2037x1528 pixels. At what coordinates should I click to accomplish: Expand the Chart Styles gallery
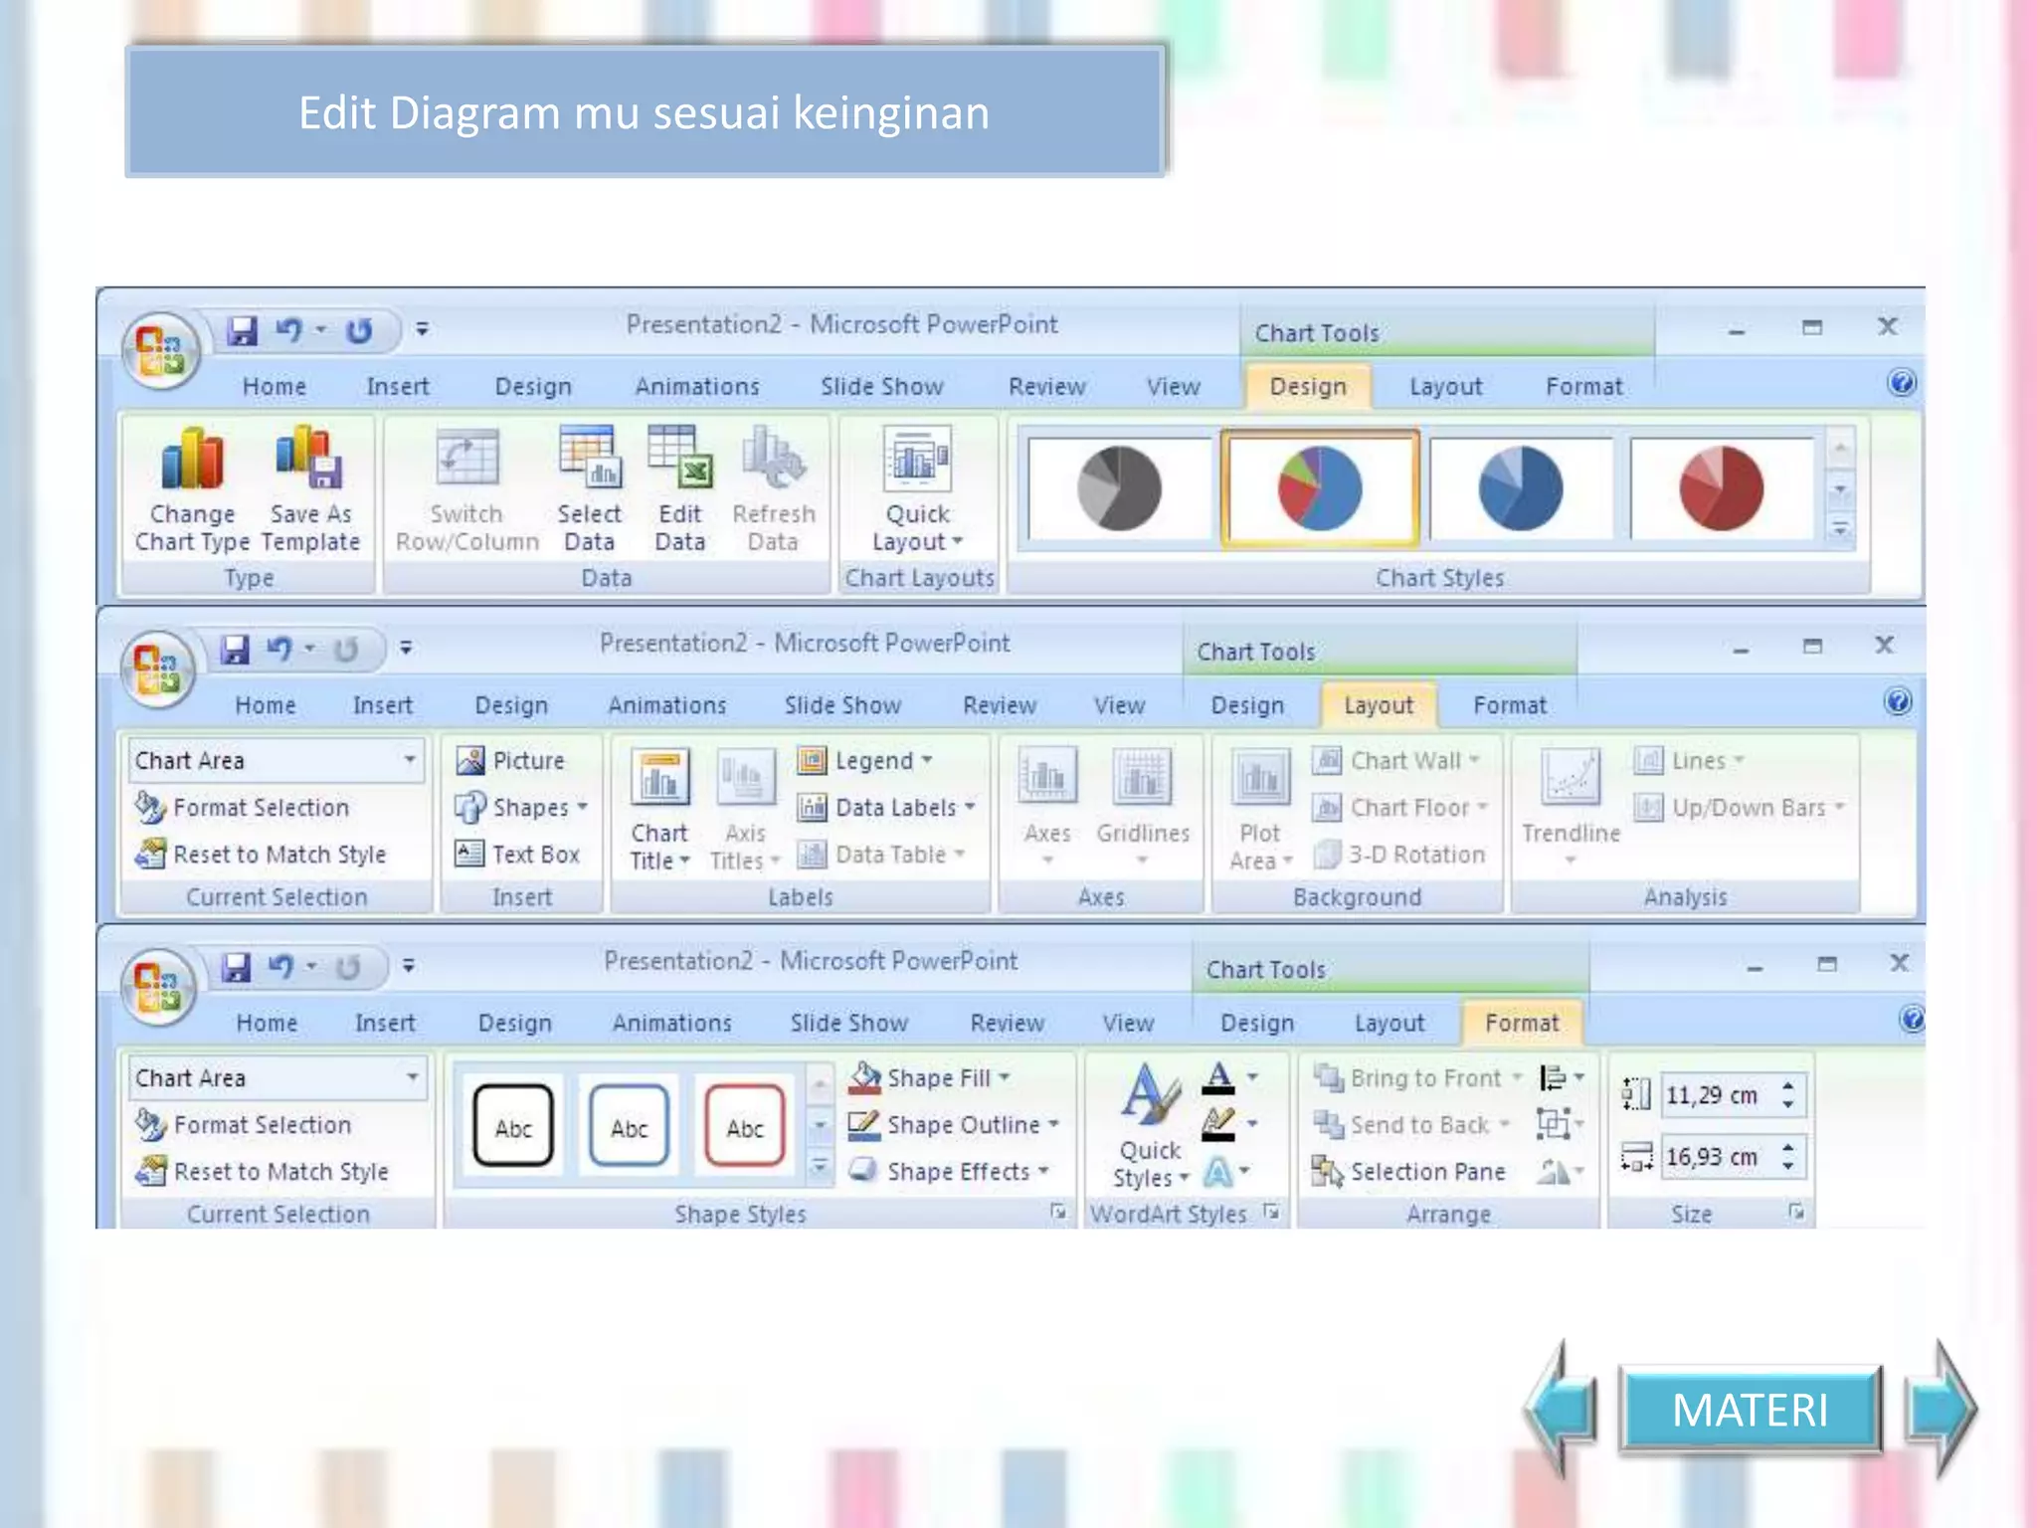tap(1840, 528)
